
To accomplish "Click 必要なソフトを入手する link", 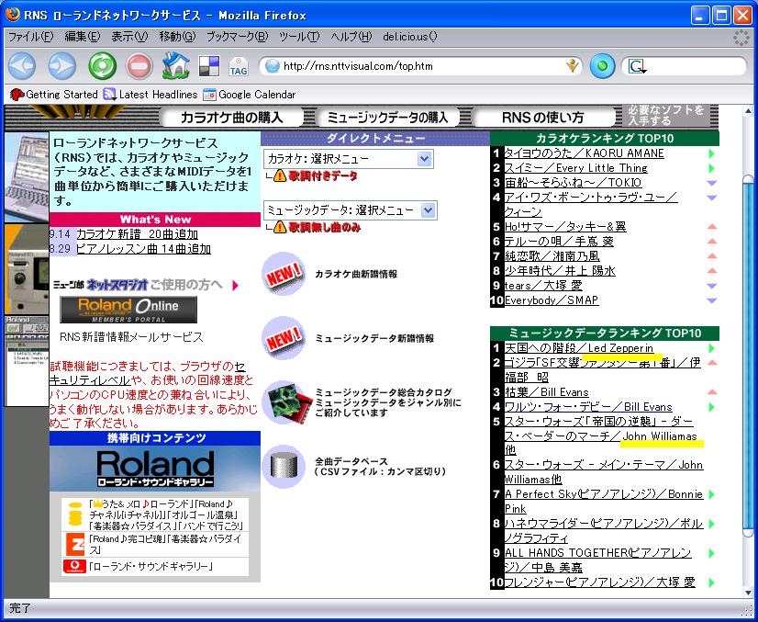I will 665,115.
